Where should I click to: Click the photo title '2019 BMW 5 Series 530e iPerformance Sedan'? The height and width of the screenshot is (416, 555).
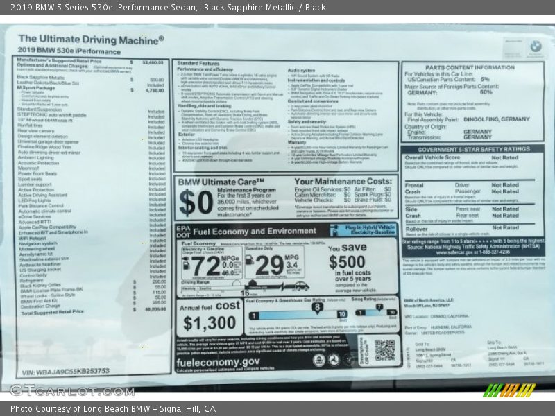104,8
